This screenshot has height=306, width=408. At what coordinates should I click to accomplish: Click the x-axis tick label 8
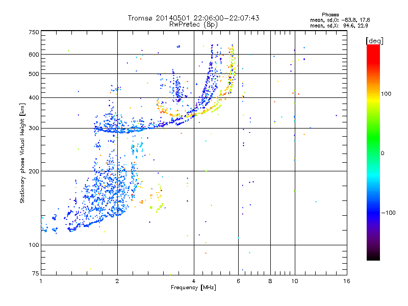click(x=270, y=281)
